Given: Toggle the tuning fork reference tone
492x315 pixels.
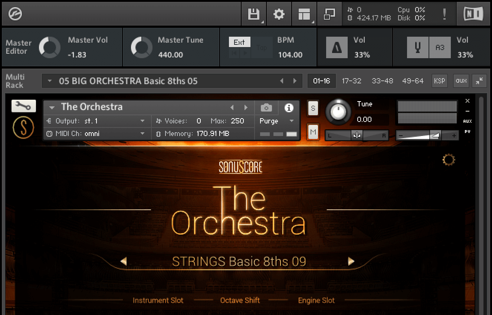Looking at the screenshot, I should pos(418,47).
